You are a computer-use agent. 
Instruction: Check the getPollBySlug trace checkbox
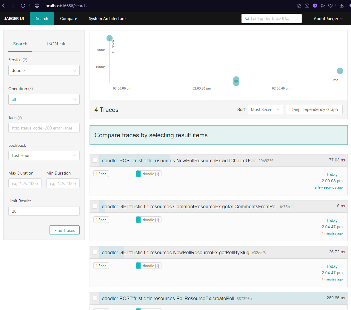95,252
